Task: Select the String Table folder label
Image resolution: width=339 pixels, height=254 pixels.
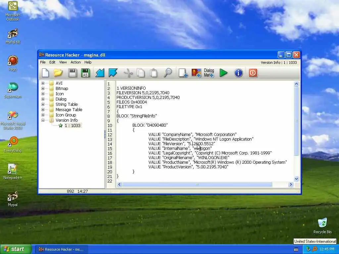Action: (67, 104)
